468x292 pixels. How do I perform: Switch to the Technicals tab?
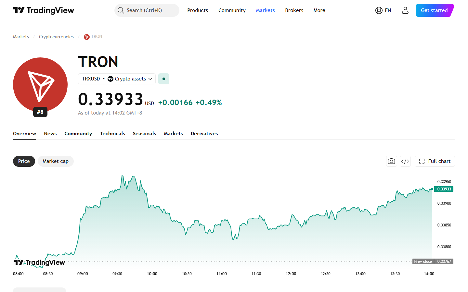point(112,134)
